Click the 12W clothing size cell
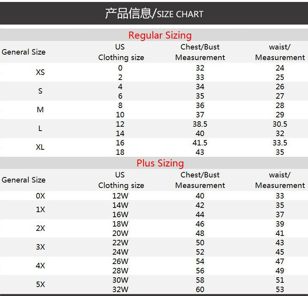Screen dimensions: 308x296 pyautogui.click(x=120, y=196)
